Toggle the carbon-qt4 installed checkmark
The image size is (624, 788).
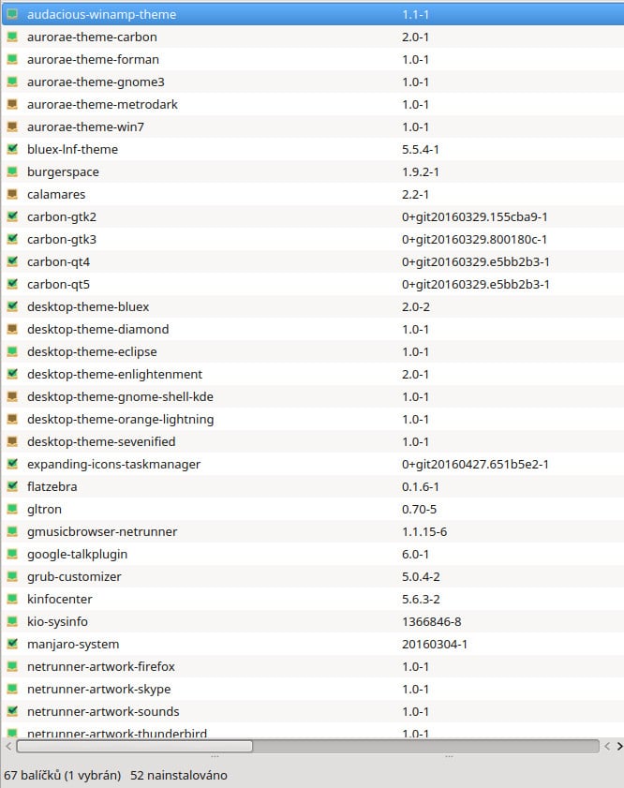[12, 261]
